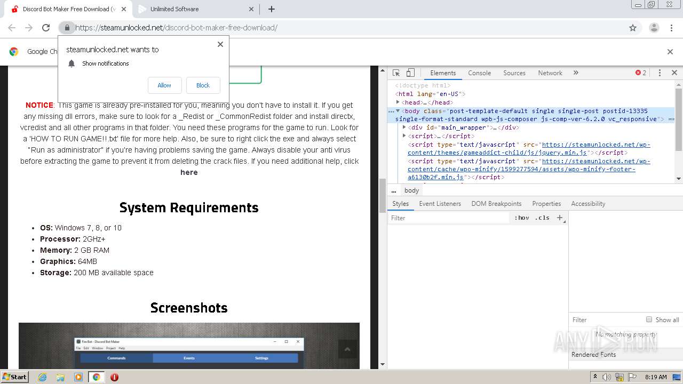
Task: Open a new browser tab
Action: 271,9
